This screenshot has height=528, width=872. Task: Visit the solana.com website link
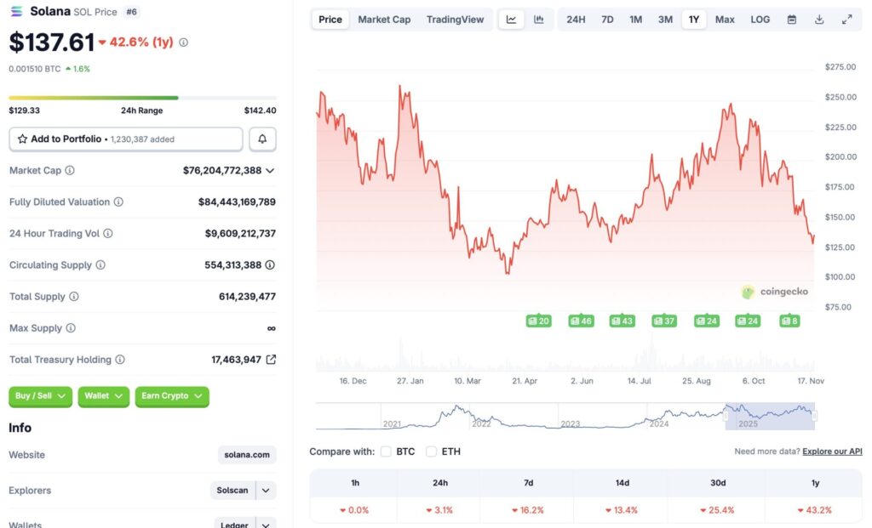click(x=246, y=455)
